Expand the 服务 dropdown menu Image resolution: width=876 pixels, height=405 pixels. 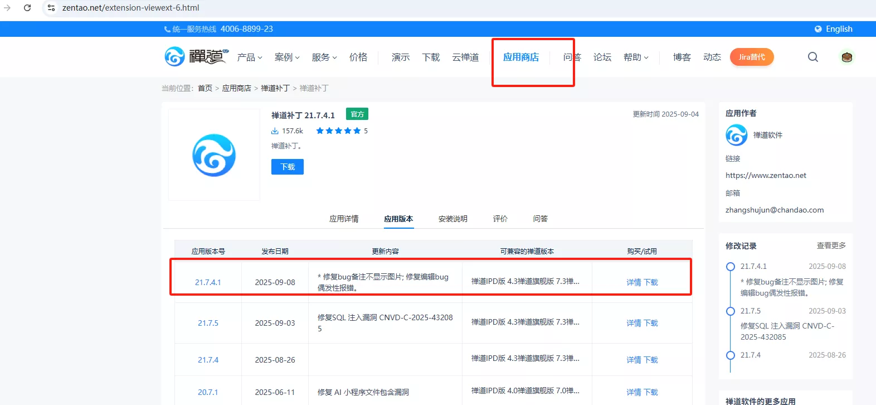click(x=324, y=57)
